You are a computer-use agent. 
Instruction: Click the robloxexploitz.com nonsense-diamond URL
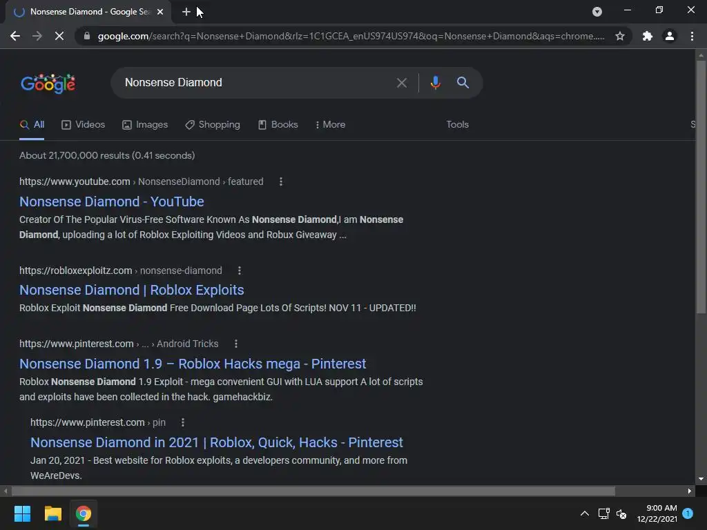(x=120, y=271)
